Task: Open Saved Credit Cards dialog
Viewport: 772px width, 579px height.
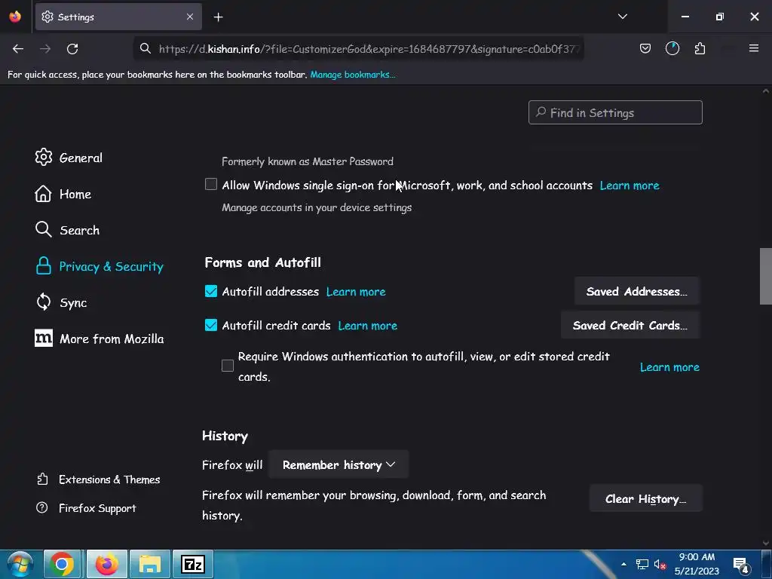Action: [630, 326]
